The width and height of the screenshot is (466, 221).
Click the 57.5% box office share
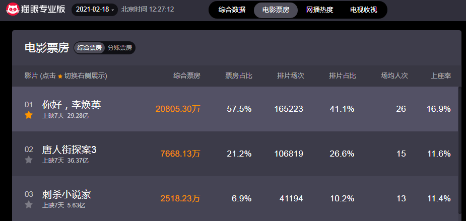[x=239, y=109]
